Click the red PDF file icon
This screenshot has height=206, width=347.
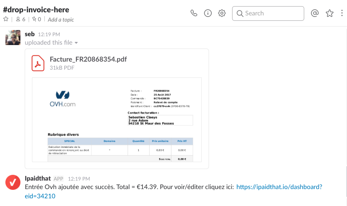tap(38, 63)
